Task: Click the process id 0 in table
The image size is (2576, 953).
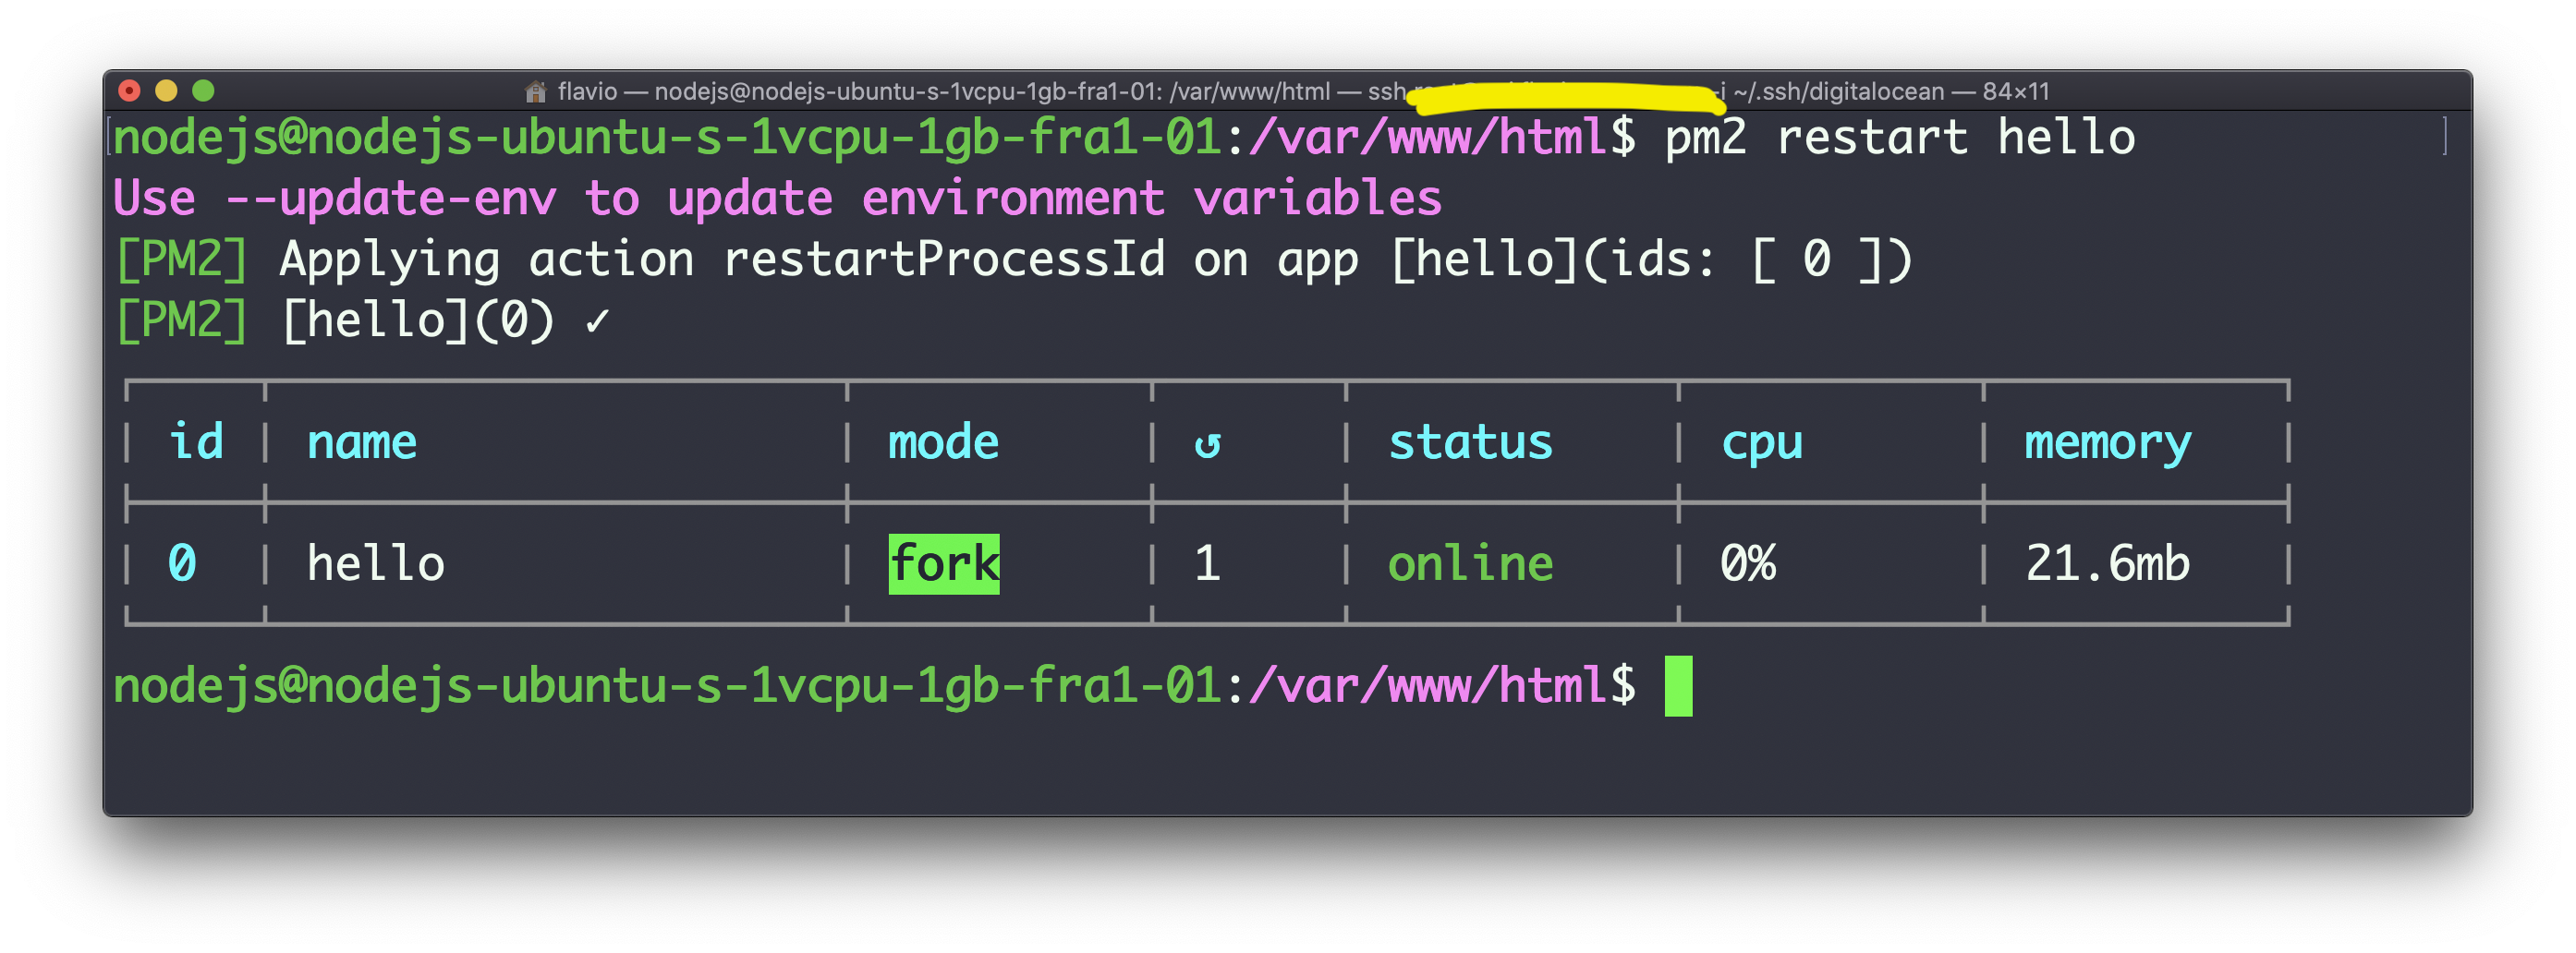Action: coord(182,564)
